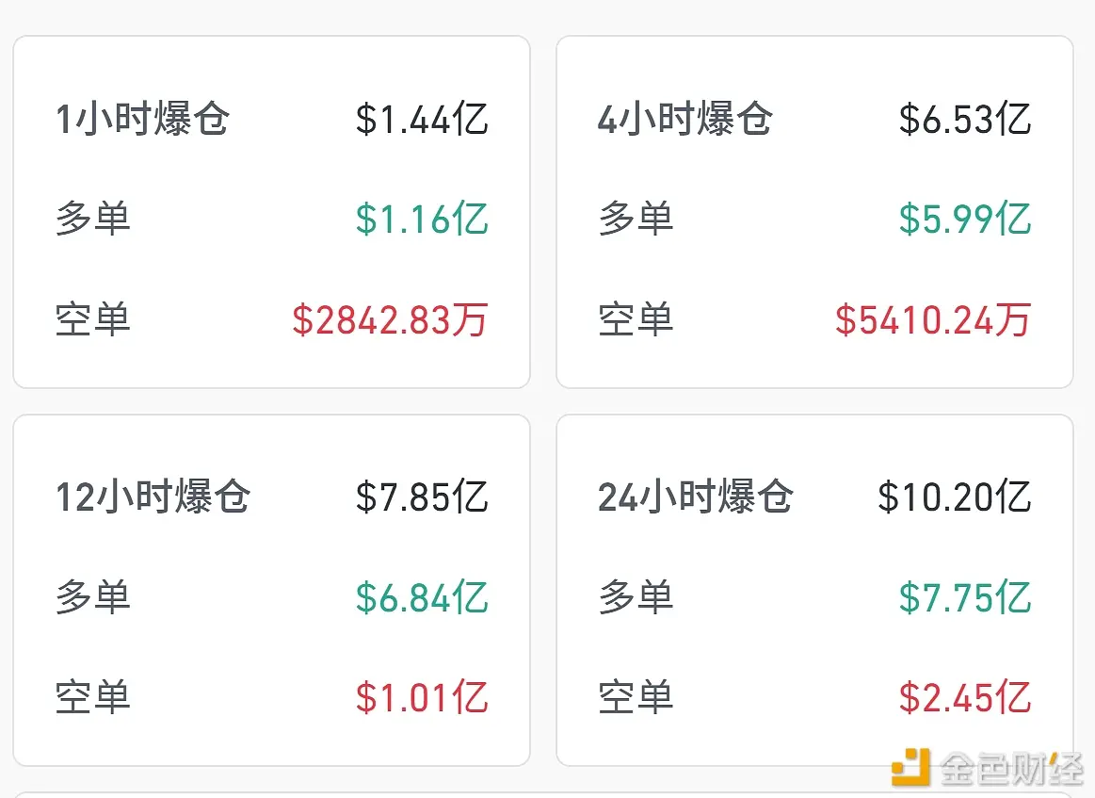Open the 12小时爆仓 card title
The width and height of the screenshot is (1095, 798).
click(x=153, y=497)
